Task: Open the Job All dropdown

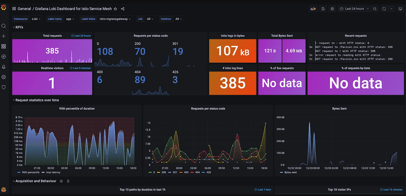Action: pos(150,19)
